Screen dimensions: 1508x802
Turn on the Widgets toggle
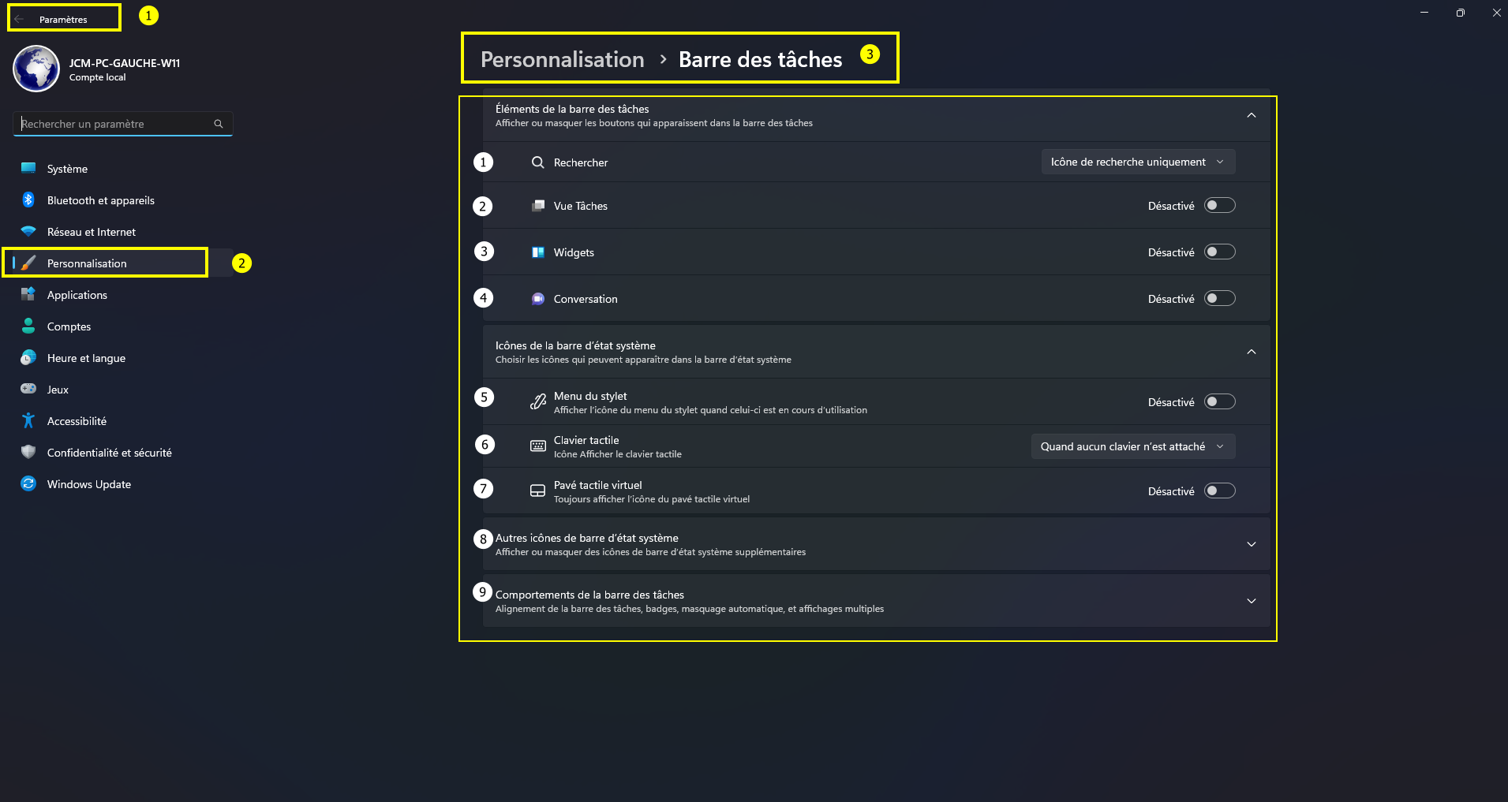[1219, 252]
